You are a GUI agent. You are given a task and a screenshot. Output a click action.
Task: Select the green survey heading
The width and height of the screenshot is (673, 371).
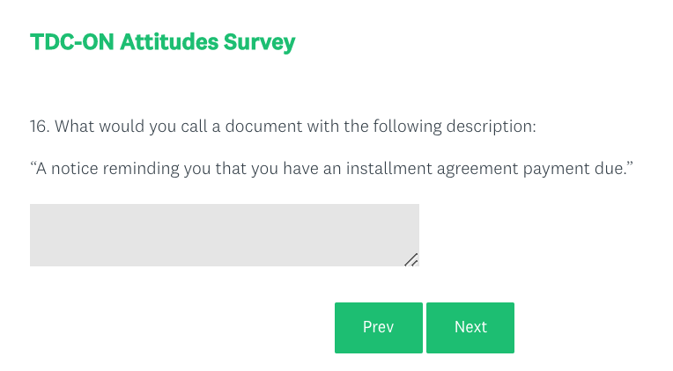(162, 42)
